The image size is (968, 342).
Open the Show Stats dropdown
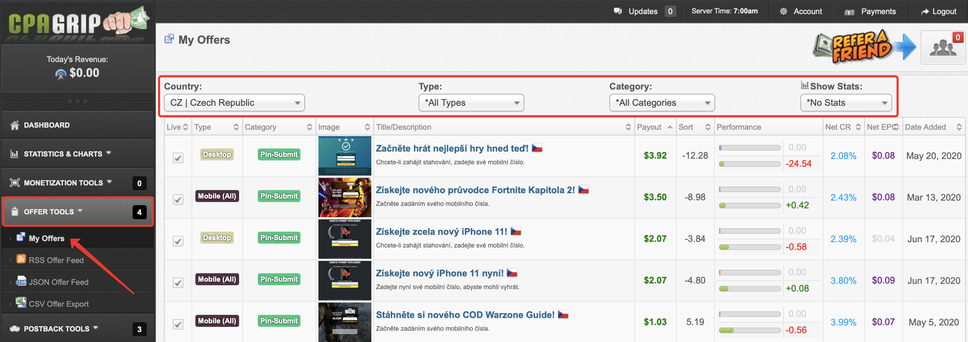[x=846, y=103]
